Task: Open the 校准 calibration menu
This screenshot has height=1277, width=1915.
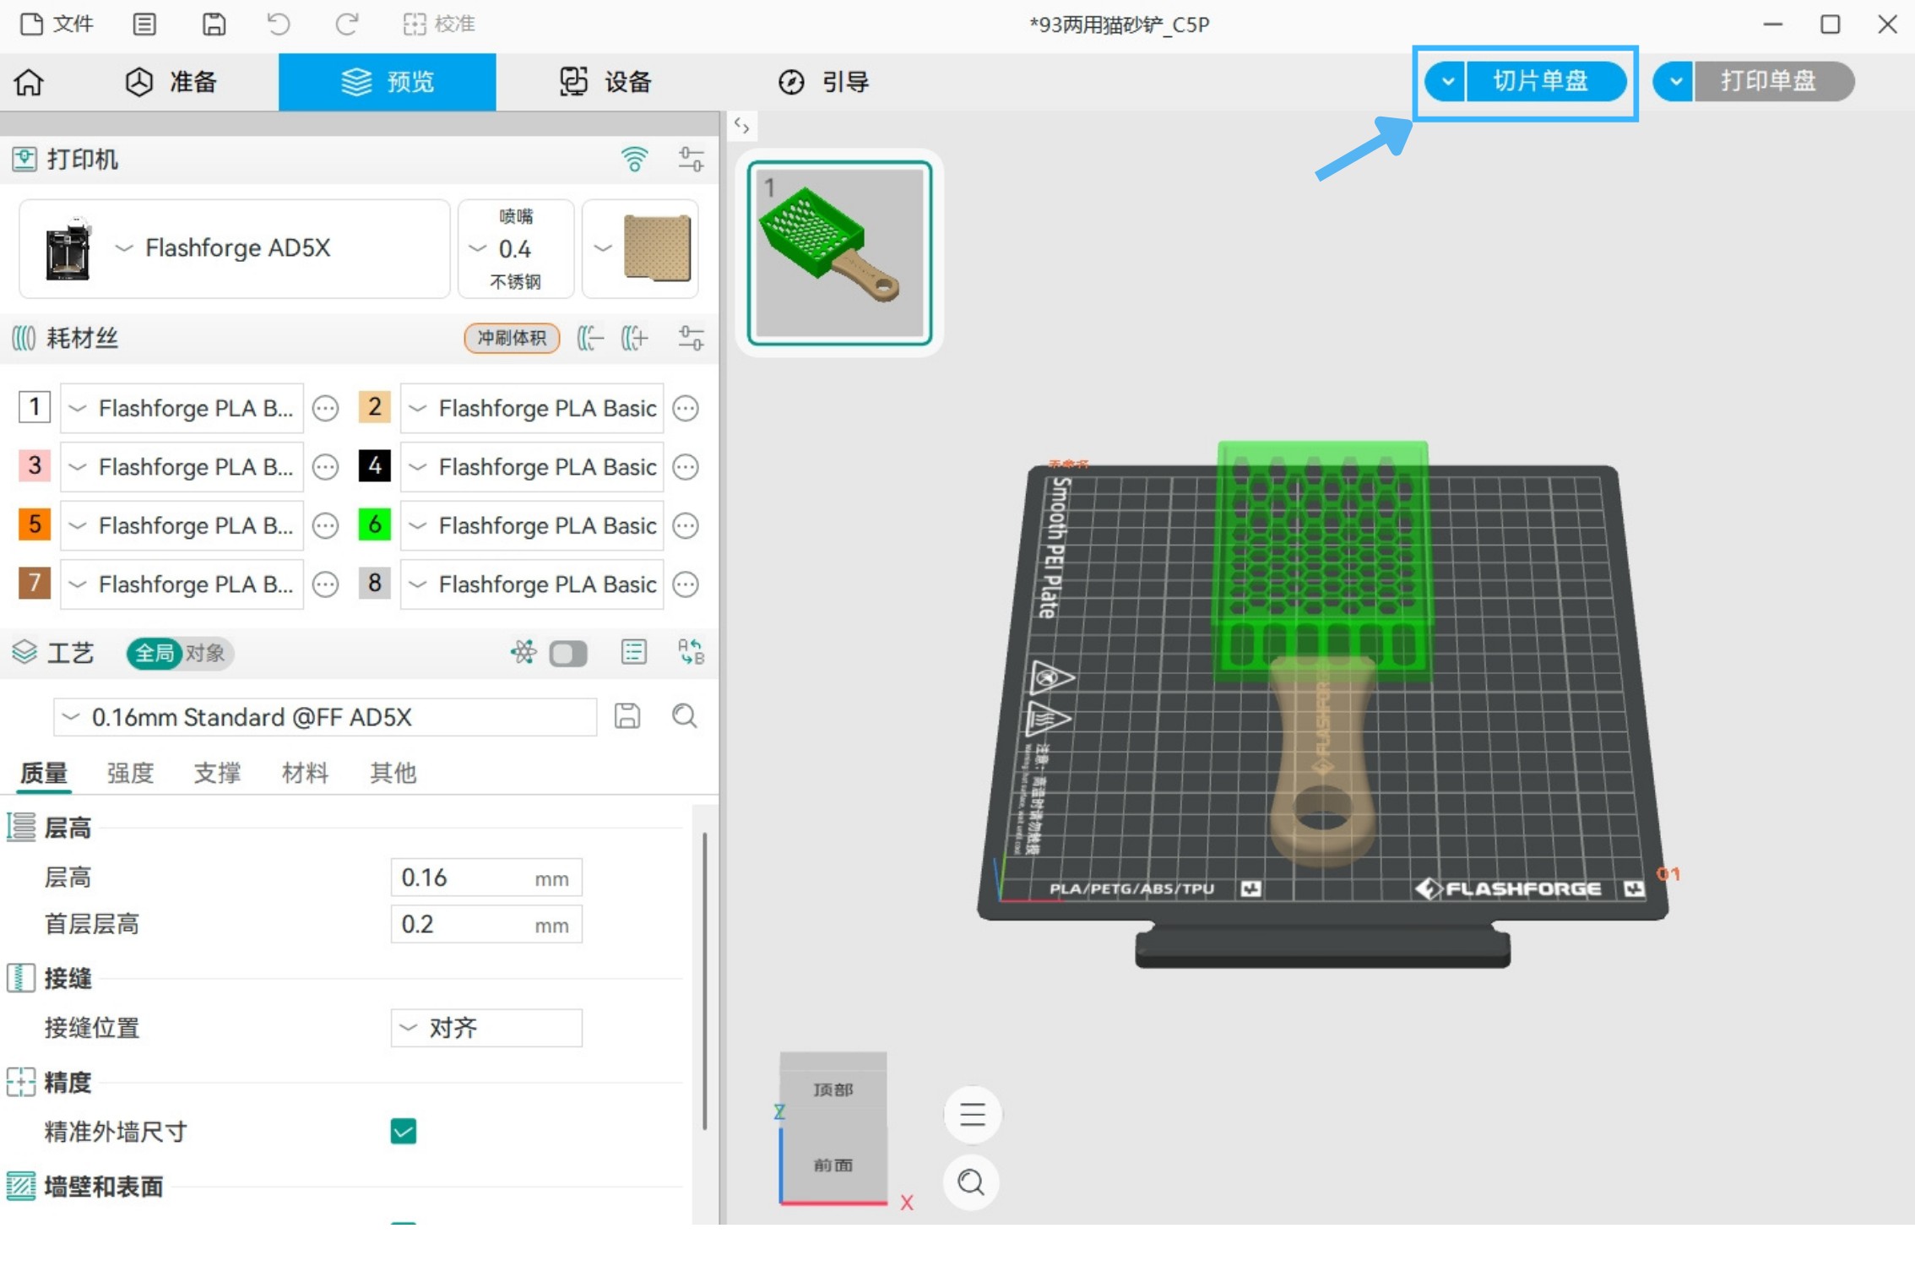Action: (439, 24)
